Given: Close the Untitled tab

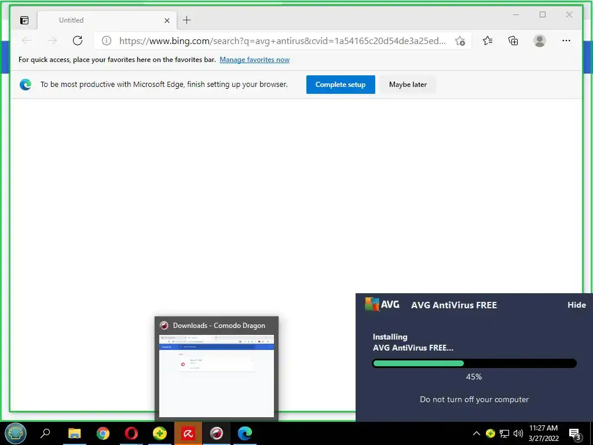Looking at the screenshot, I should pyautogui.click(x=167, y=20).
